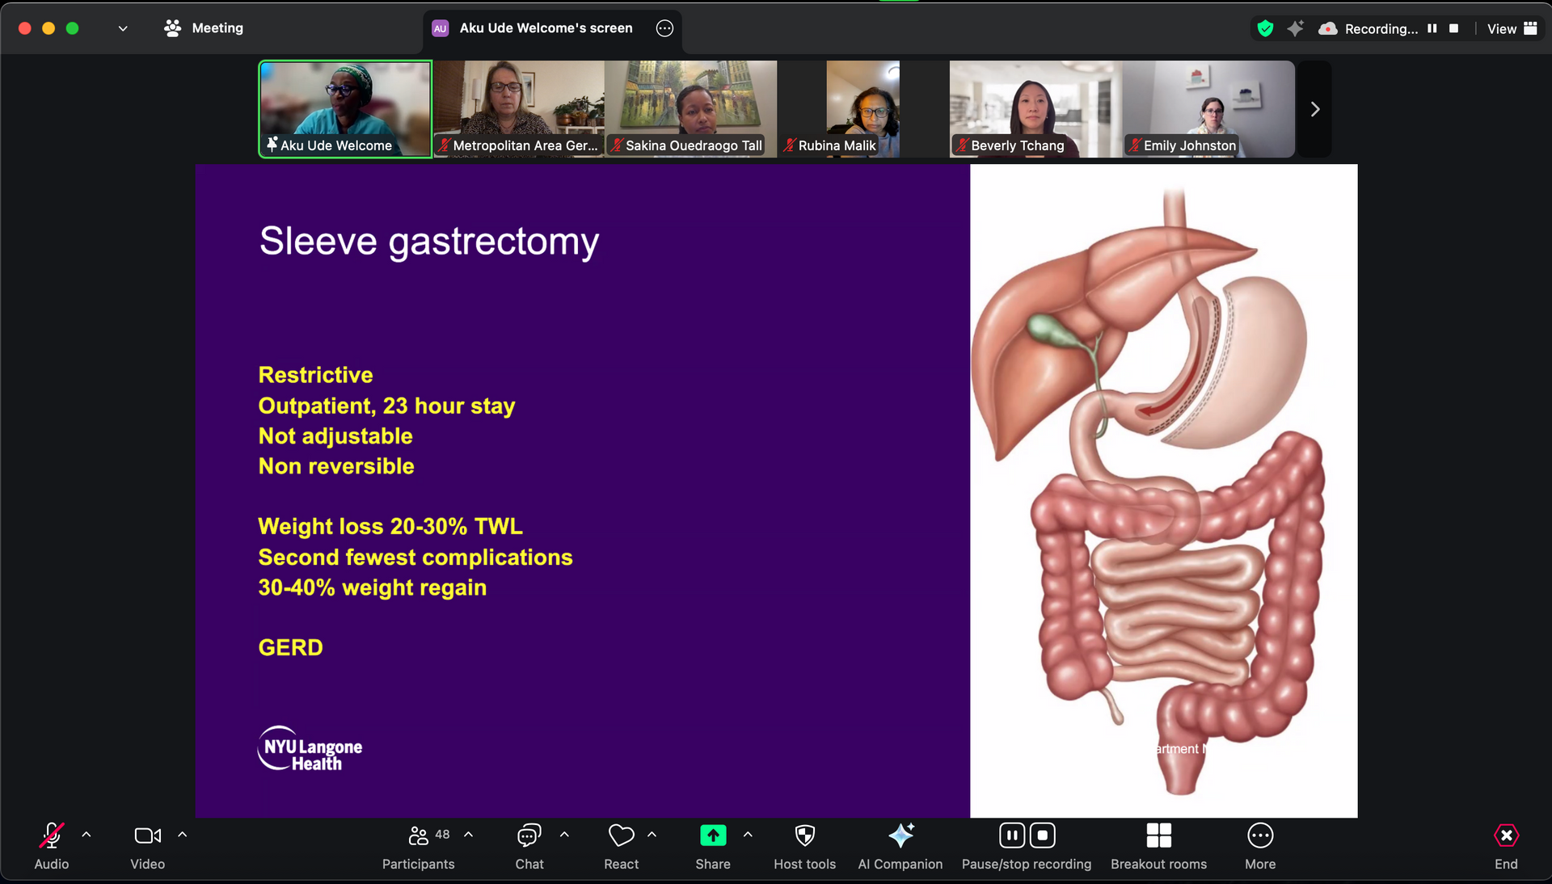This screenshot has height=884, width=1552.
Task: Open Host tools shield icon
Action: 804,836
